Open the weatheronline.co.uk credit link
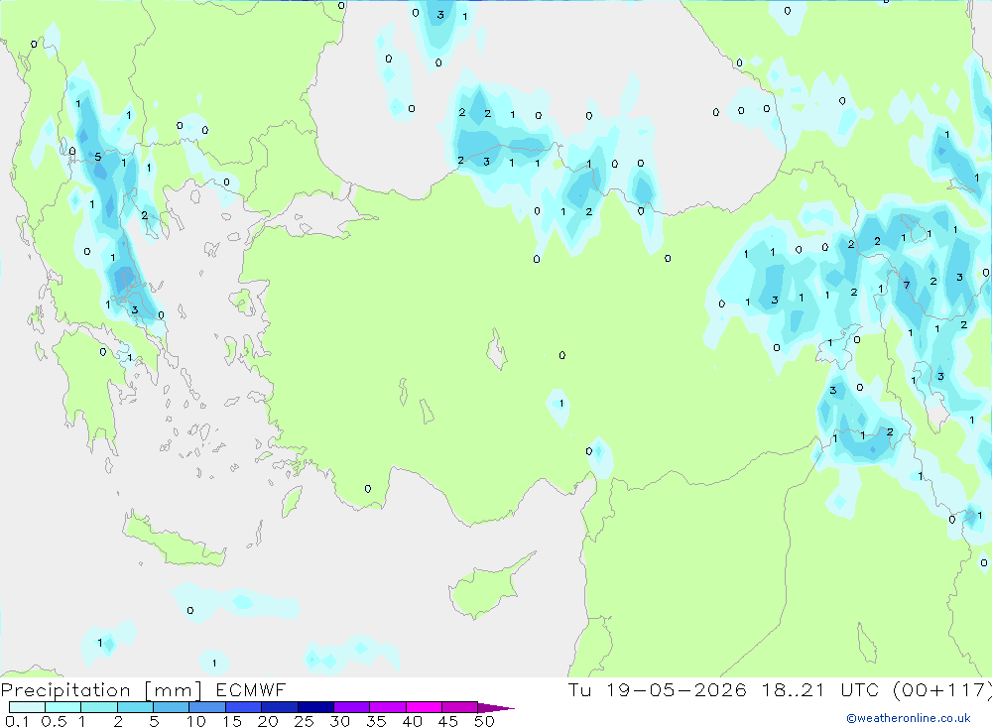The width and height of the screenshot is (992, 727). [x=909, y=718]
